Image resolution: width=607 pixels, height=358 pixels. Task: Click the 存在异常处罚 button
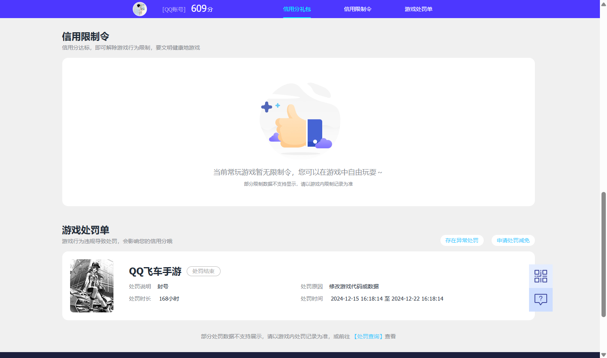click(462, 240)
